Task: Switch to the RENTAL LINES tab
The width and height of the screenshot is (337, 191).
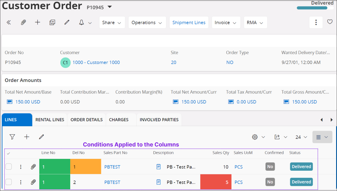Action: (50, 119)
